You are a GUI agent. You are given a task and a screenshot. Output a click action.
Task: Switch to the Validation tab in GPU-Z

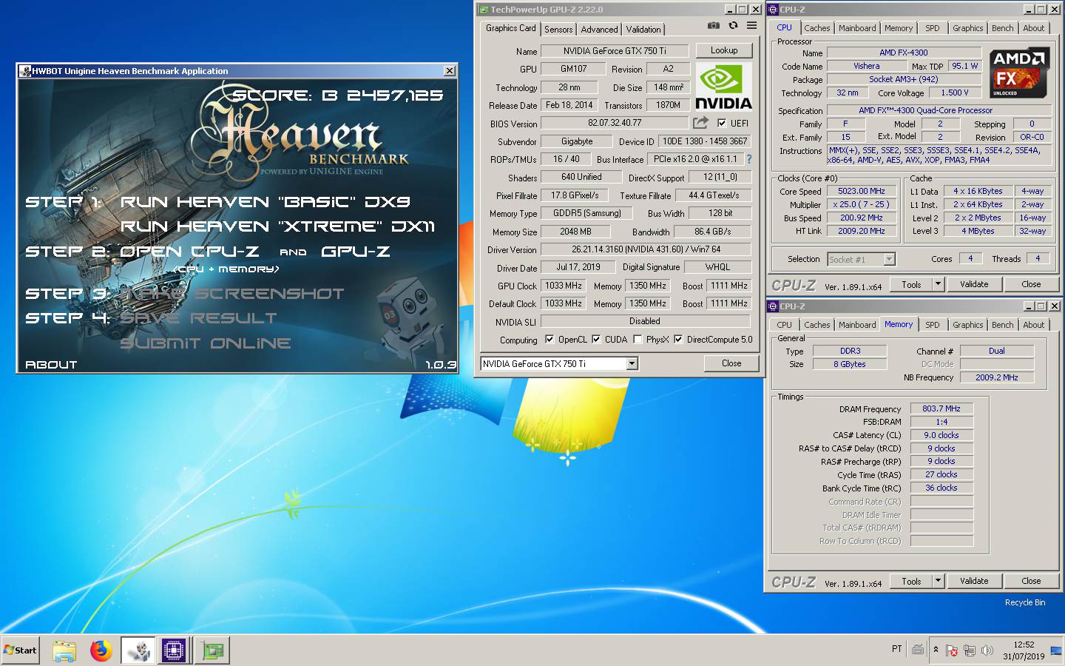pyautogui.click(x=643, y=29)
